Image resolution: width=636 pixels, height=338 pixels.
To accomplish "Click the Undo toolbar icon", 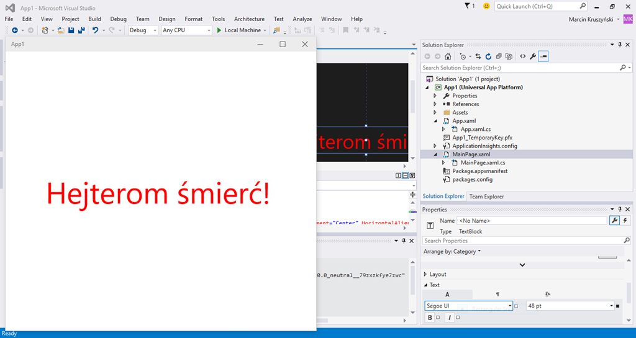I will click(95, 30).
